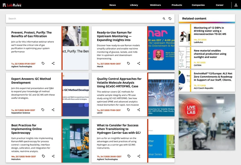Click 'Agilent Technologies' under Gas Filtration webinar
The height and width of the screenshot is (165, 241).
click(x=22, y=66)
